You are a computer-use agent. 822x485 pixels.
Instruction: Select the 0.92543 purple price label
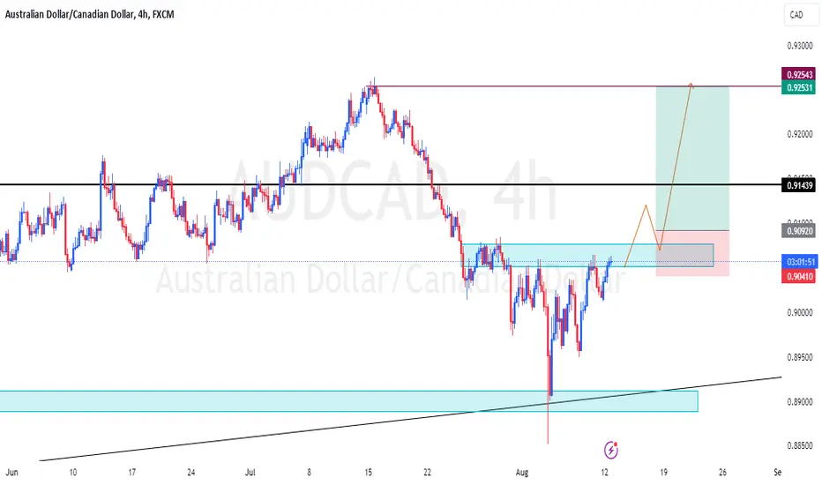(798, 74)
